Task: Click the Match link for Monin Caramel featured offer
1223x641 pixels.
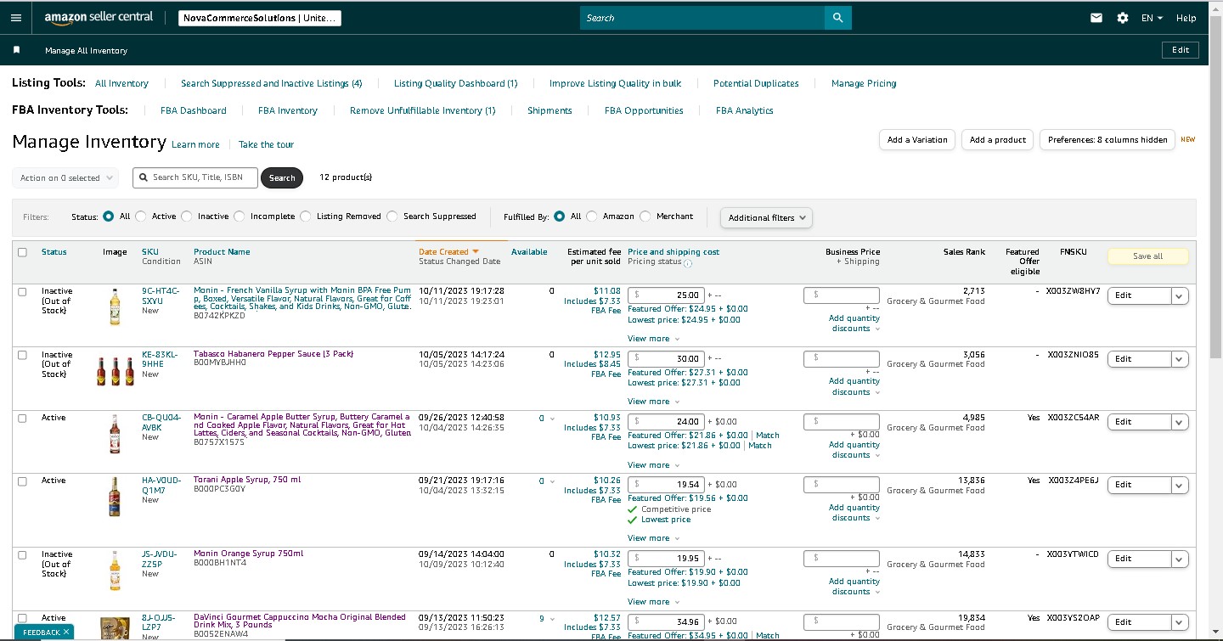Action: pos(768,436)
